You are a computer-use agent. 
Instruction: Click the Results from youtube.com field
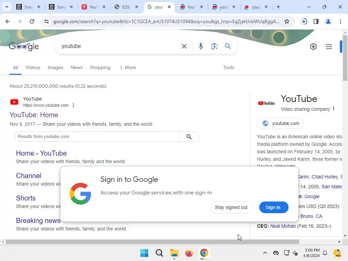97,137
